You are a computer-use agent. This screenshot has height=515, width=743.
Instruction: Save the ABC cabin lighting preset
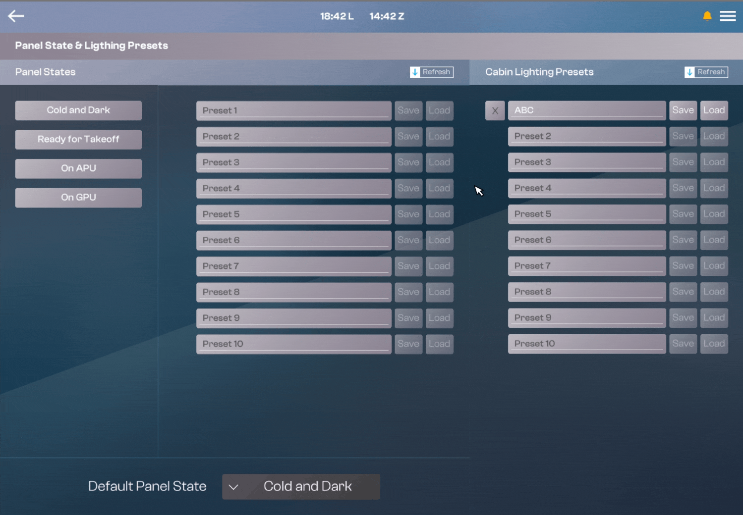[683, 110]
